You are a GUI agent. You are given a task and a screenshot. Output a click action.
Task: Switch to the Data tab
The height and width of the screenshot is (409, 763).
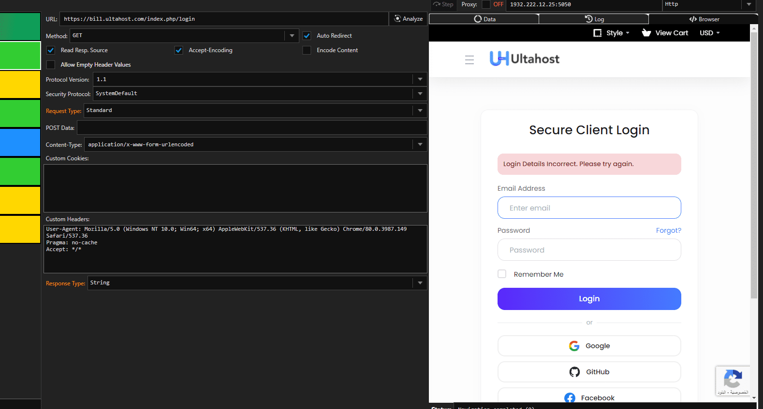(x=484, y=19)
